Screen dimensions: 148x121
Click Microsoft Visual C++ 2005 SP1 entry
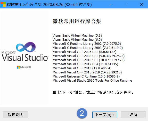coord(85,52)
